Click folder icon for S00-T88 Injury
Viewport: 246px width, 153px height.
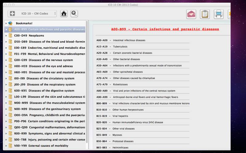[x=10, y=140]
